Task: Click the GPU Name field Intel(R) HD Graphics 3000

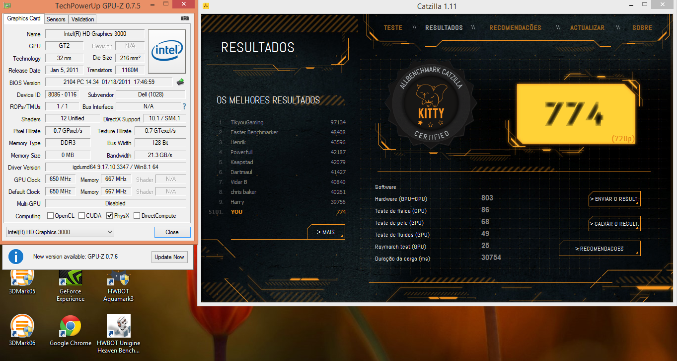Action: pos(95,34)
